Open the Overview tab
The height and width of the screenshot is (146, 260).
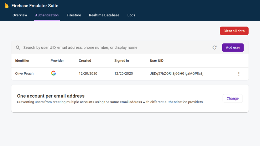click(x=20, y=15)
